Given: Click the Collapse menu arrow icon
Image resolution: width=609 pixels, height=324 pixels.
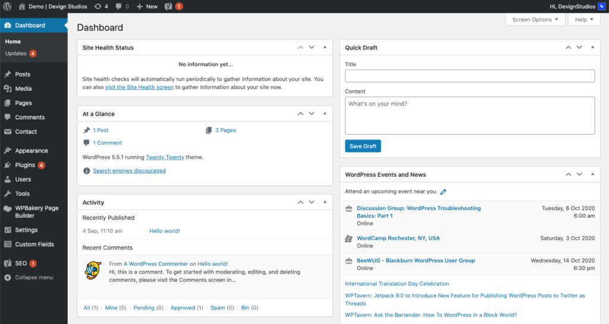Looking at the screenshot, I should pos(7,278).
